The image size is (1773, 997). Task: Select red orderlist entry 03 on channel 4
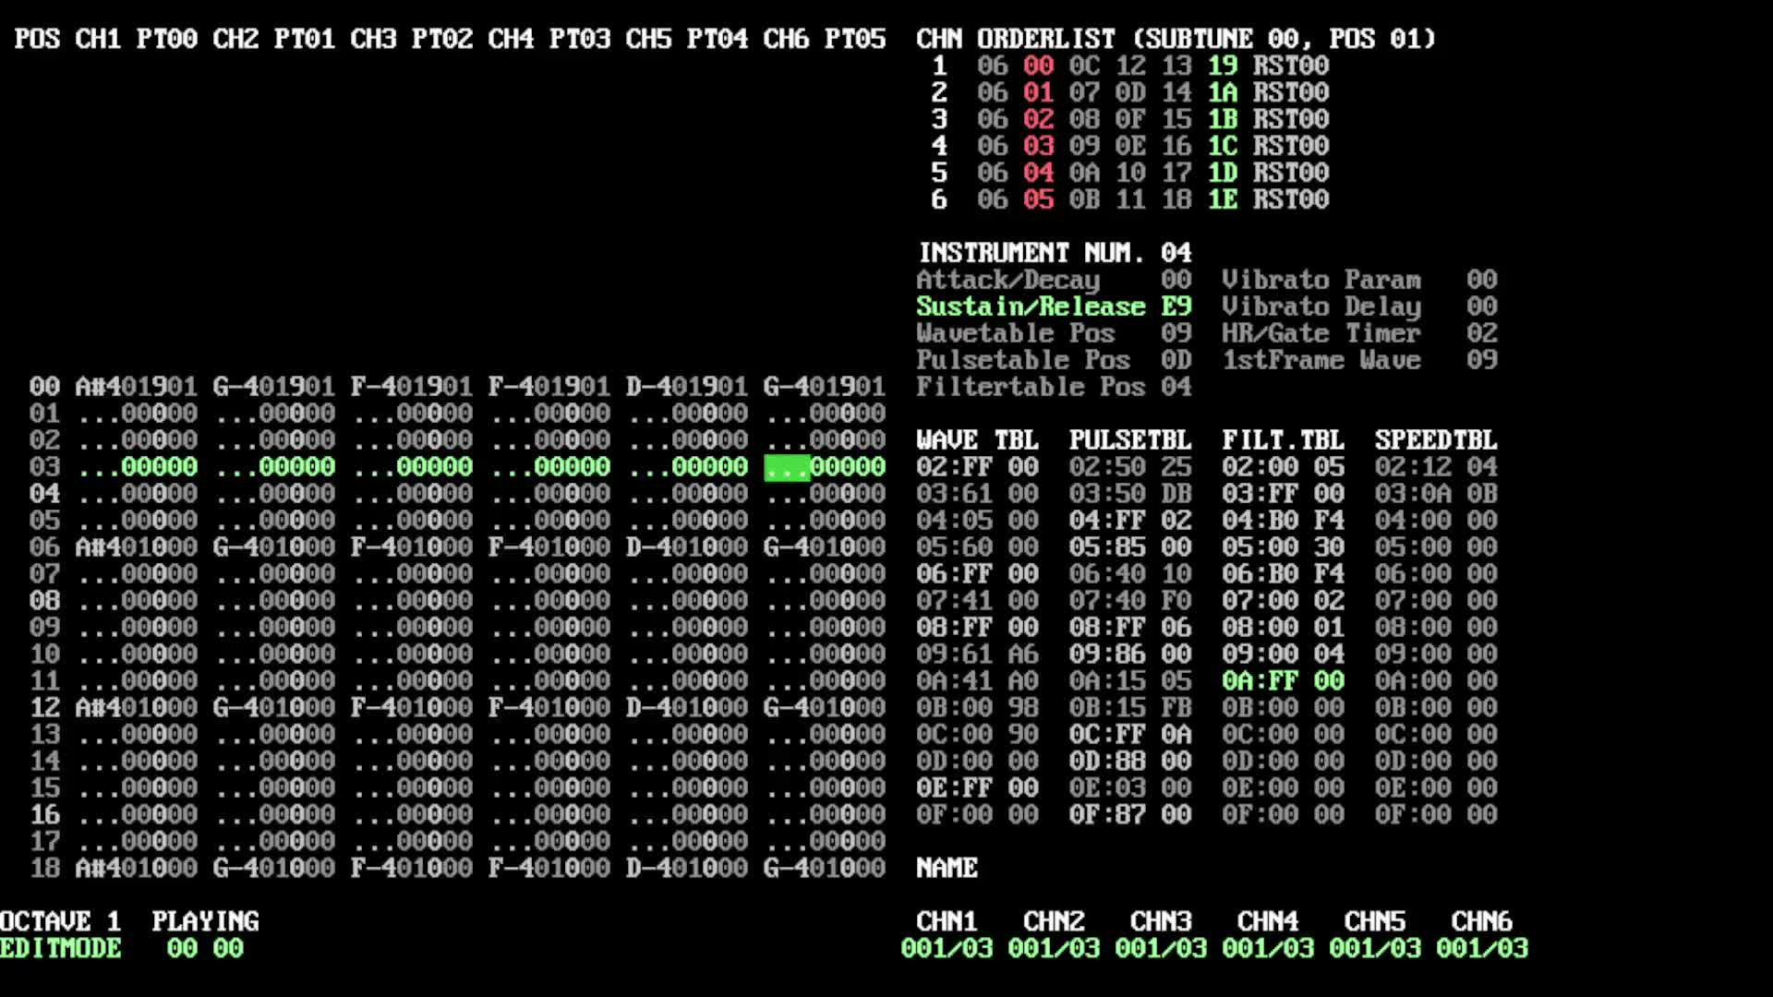1038,146
